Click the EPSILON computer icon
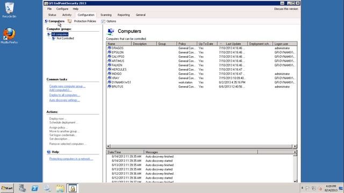This screenshot has width=344, height=193. point(109,53)
